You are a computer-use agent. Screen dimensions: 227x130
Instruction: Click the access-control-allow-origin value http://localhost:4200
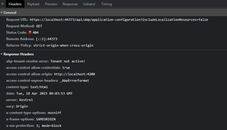(74, 74)
